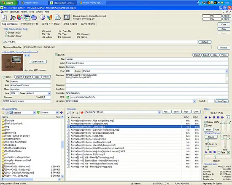Click the document with clock toolbar icon
Viewport: 232px width, 185px height.
(x=58, y=18)
